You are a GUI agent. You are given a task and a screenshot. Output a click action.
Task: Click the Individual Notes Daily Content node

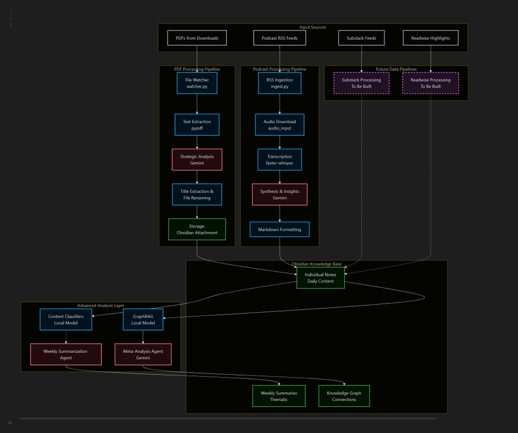tap(321, 278)
